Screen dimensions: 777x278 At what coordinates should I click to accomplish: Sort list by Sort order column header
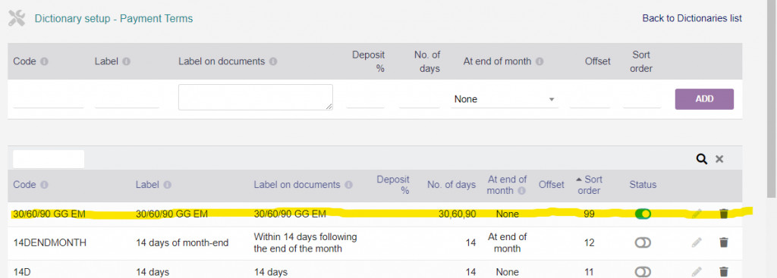click(589, 185)
